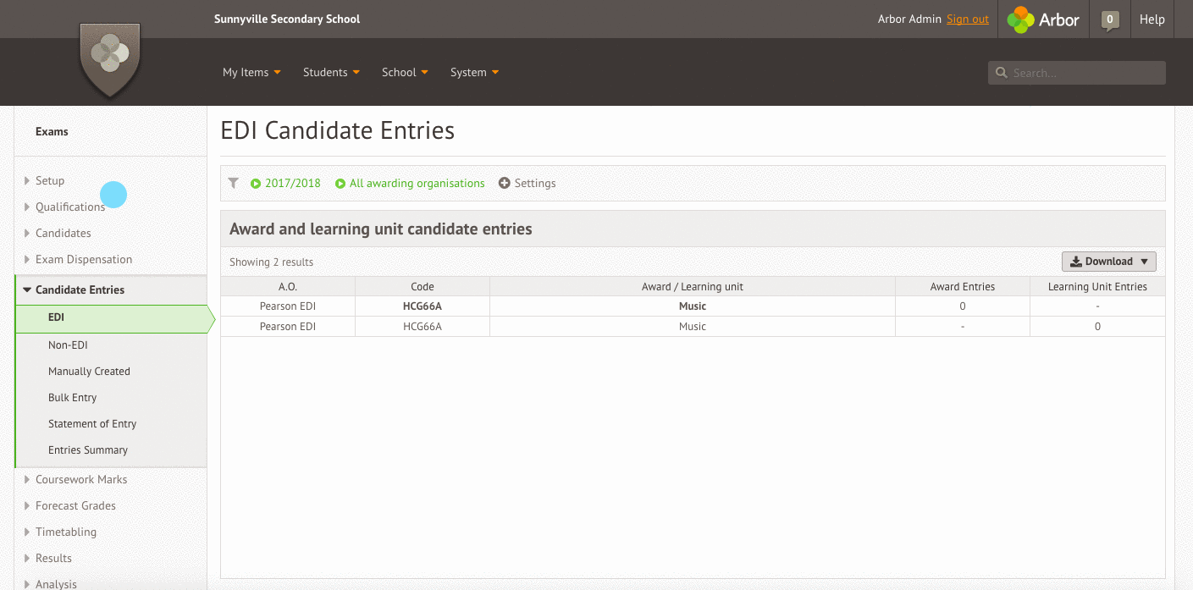Open the Students menu
The image size is (1193, 590).
331,72
